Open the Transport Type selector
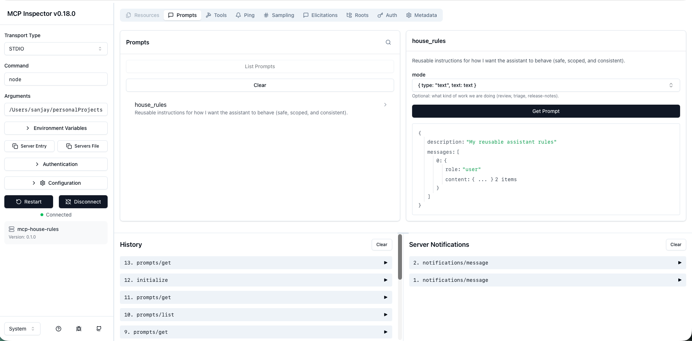The width and height of the screenshot is (692, 341). tap(56, 48)
